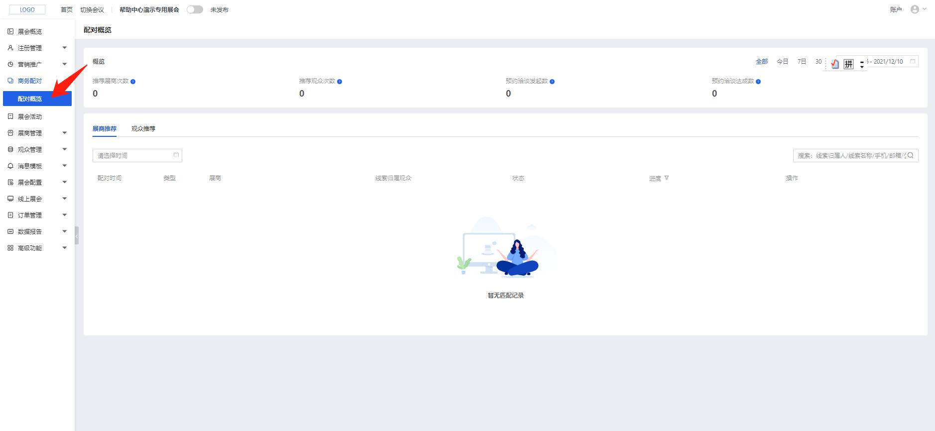Click the search magnifier icon

click(911, 155)
